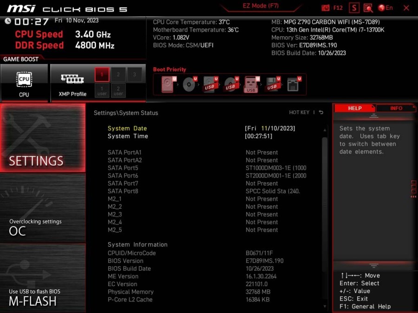Image resolution: width=418 pixels, height=313 pixels.
Task: Change language via the En globe icon
Action: [385, 8]
